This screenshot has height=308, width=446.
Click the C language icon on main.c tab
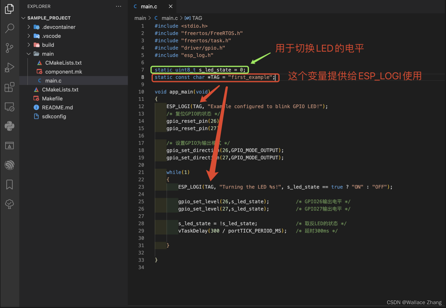point(135,6)
